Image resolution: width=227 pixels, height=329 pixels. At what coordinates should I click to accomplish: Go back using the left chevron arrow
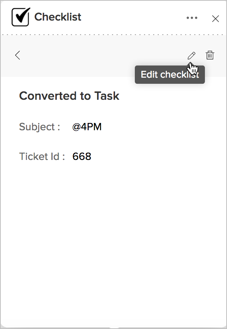pyautogui.click(x=18, y=55)
